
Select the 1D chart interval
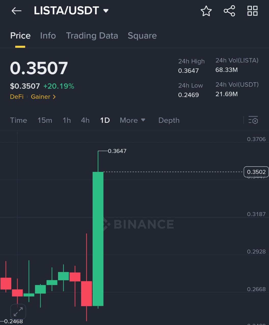pyautogui.click(x=105, y=120)
